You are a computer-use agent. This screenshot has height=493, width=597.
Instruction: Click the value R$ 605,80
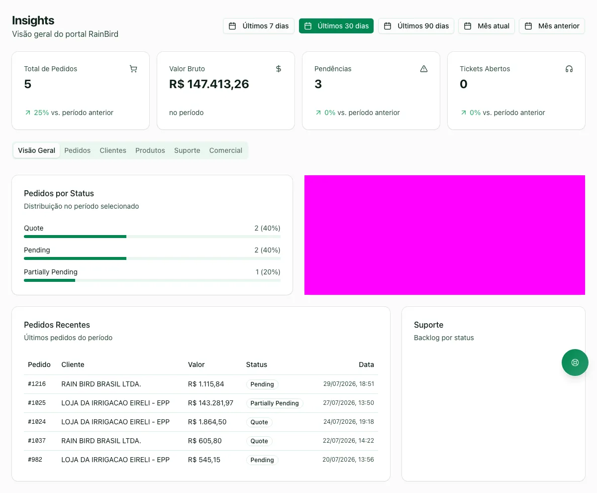coord(205,441)
